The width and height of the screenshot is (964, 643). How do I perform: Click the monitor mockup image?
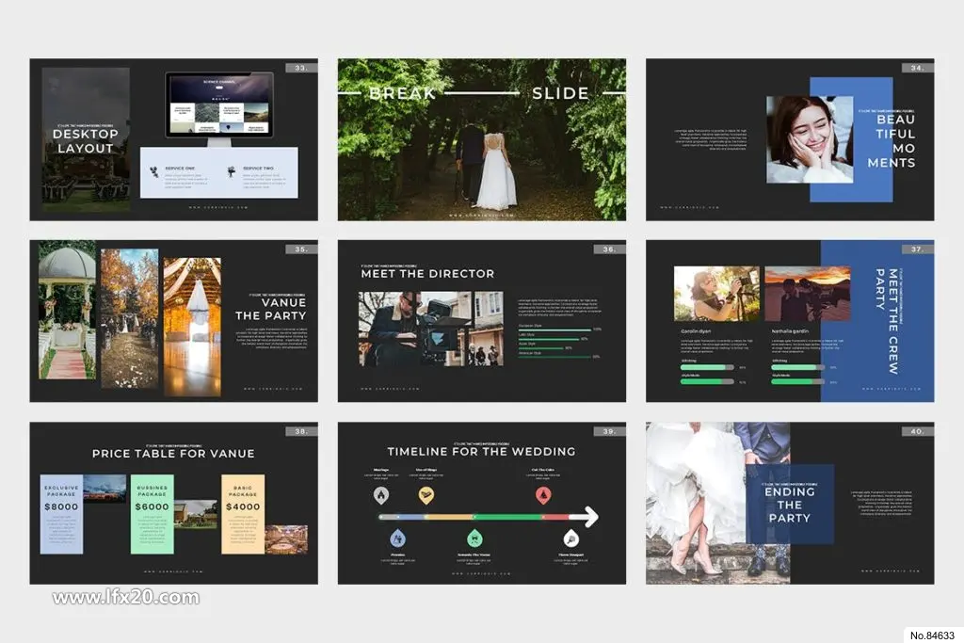click(218, 109)
